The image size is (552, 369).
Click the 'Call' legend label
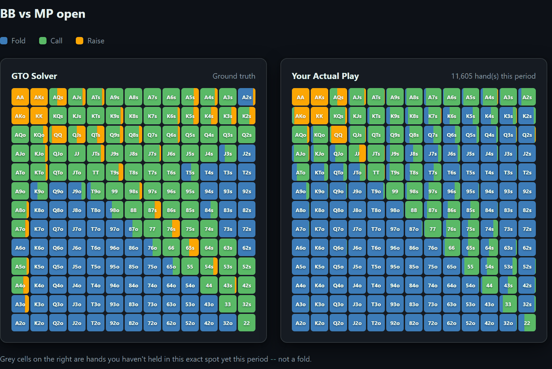pyautogui.click(x=56, y=41)
